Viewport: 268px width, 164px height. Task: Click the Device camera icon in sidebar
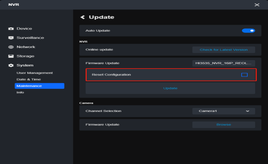click(x=11, y=29)
